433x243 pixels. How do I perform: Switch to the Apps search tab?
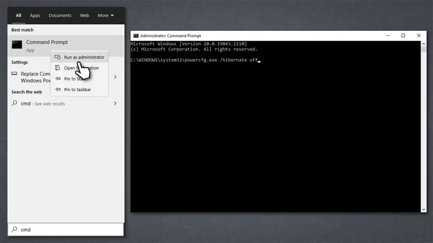tap(35, 16)
